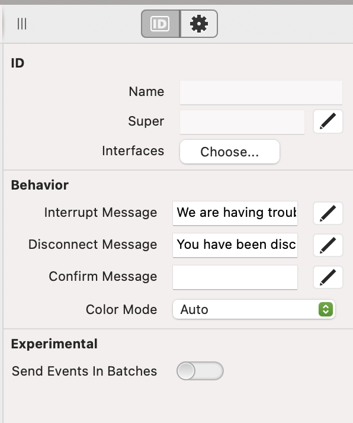
Task: Open editor for Disconnect Message via pencil
Action: [328, 245]
